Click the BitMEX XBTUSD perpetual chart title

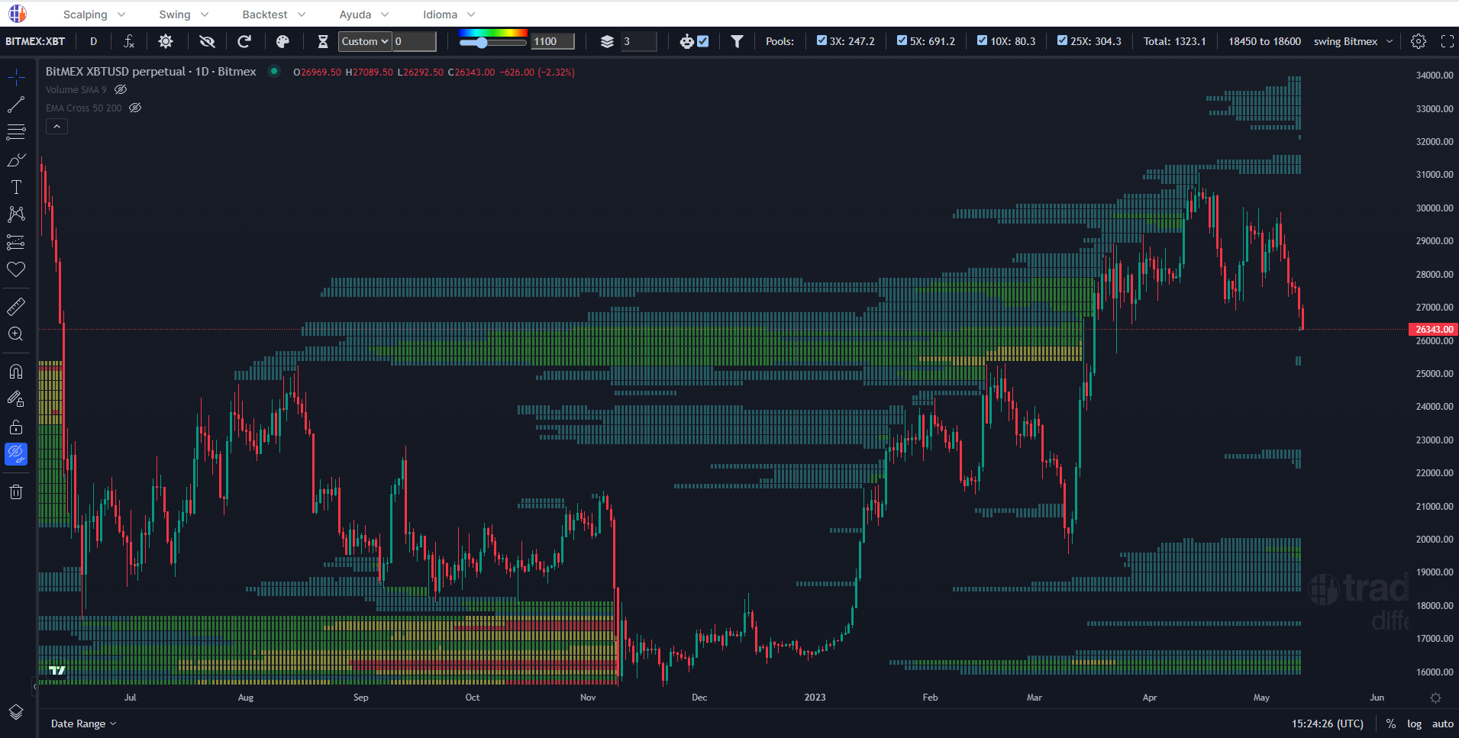tap(151, 72)
